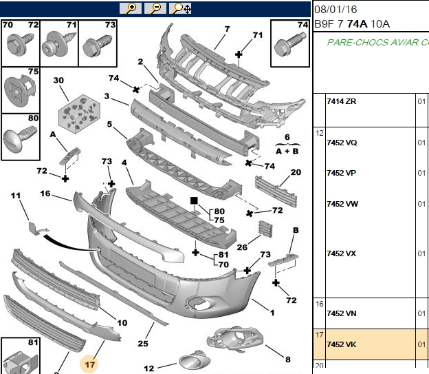Click the zoom in magnifier icon
This screenshot has width=429, height=374.
(131, 8)
